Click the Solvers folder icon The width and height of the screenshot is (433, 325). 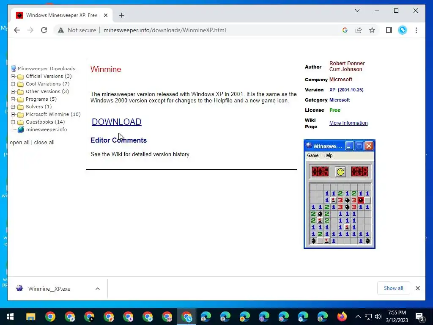[x=20, y=107]
